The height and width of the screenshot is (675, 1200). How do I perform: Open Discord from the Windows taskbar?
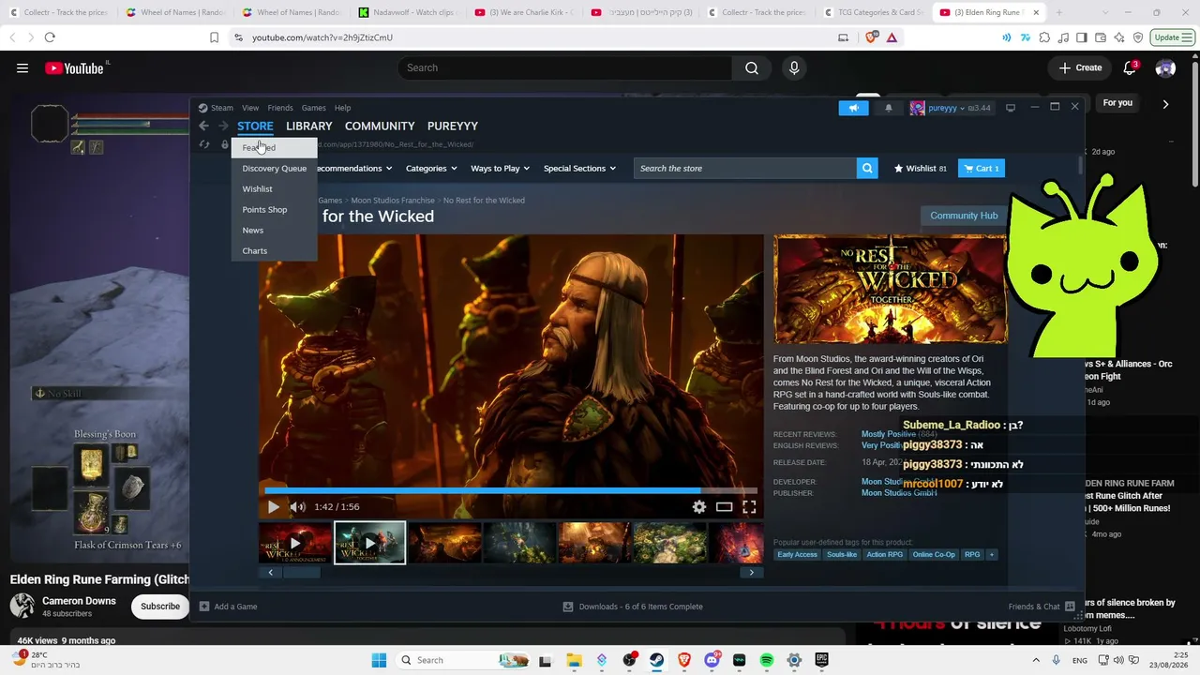712,660
